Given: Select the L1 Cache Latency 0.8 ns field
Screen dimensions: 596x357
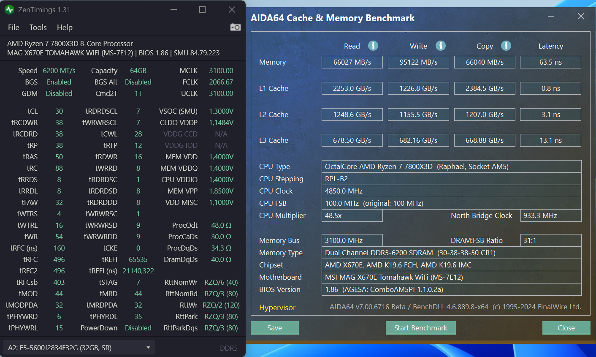Looking at the screenshot, I should [x=550, y=88].
